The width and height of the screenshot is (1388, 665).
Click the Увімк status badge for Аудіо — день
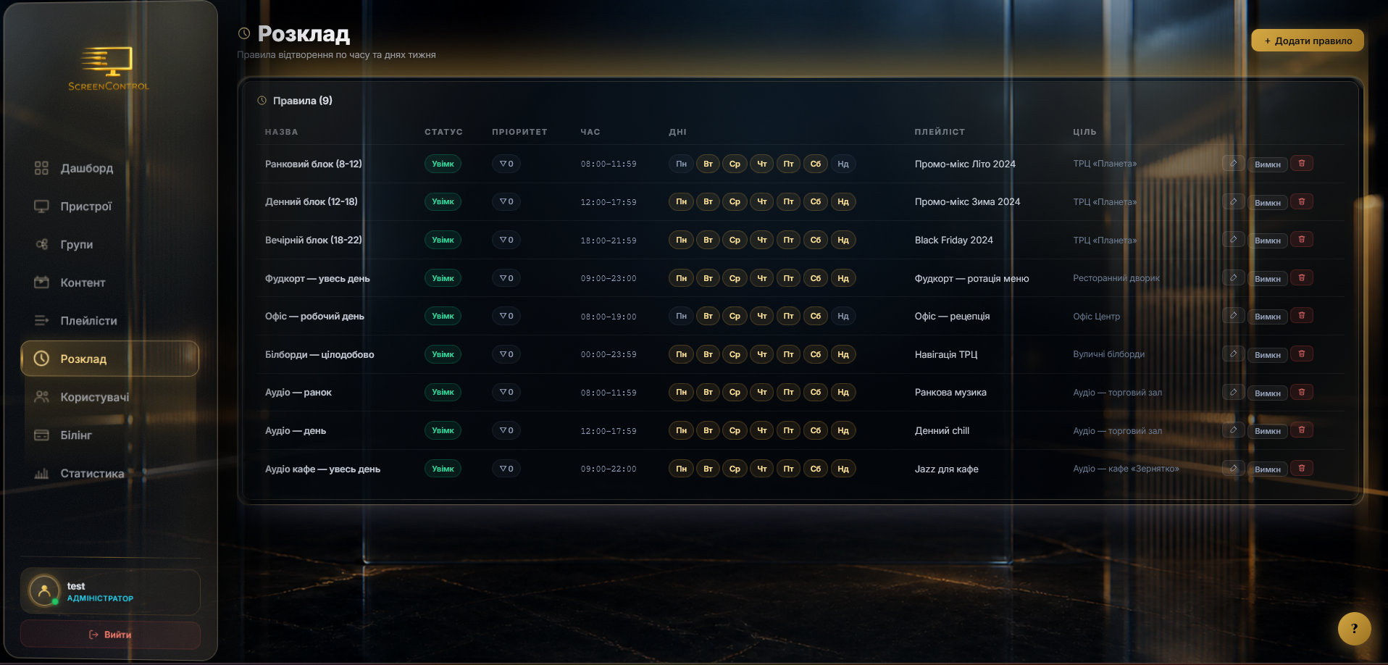(x=443, y=430)
